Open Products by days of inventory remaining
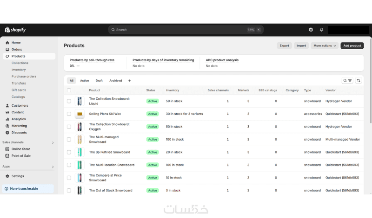Viewport: 372px width, 218px height. pos(163,60)
